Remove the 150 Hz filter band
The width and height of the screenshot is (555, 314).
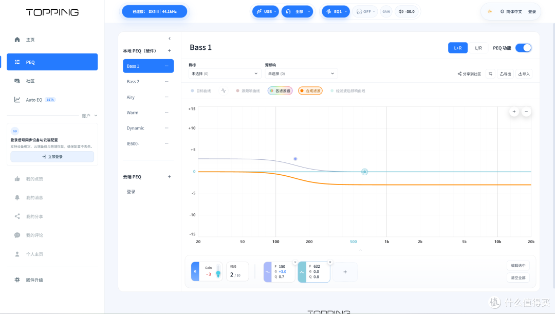[295, 262]
